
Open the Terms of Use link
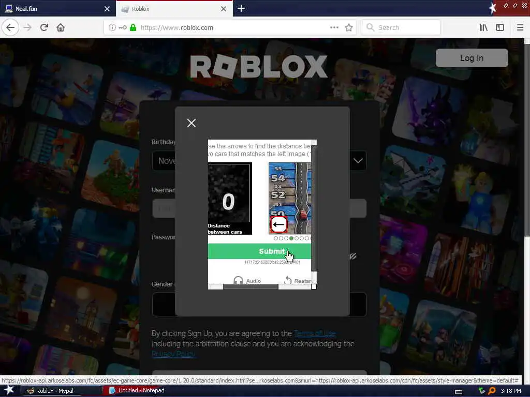[315, 333]
